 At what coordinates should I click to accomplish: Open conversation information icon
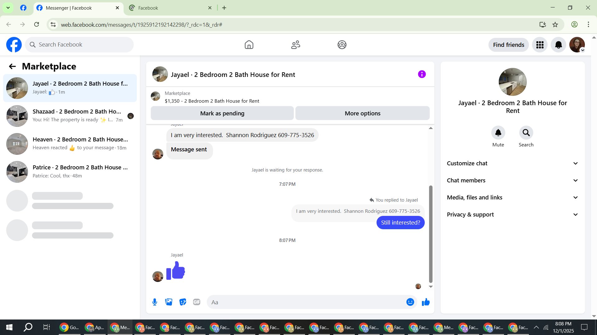[x=422, y=74]
